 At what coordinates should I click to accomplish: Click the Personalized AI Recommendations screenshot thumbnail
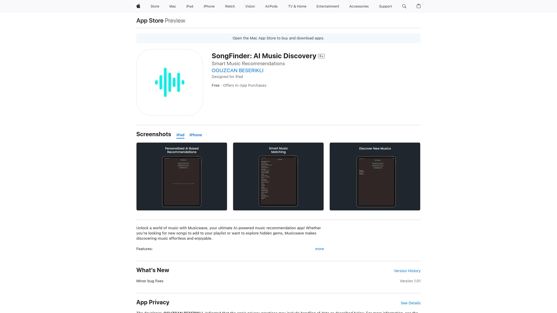click(182, 176)
